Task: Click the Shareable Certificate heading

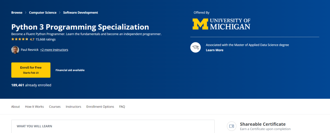Action: pyautogui.click(x=263, y=124)
